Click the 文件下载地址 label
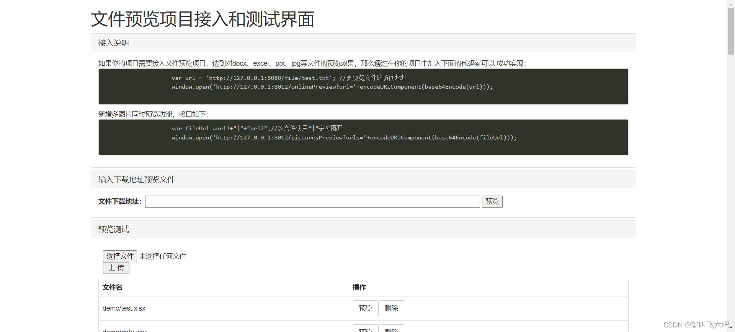Viewport: 735px width, 332px height. (x=120, y=201)
